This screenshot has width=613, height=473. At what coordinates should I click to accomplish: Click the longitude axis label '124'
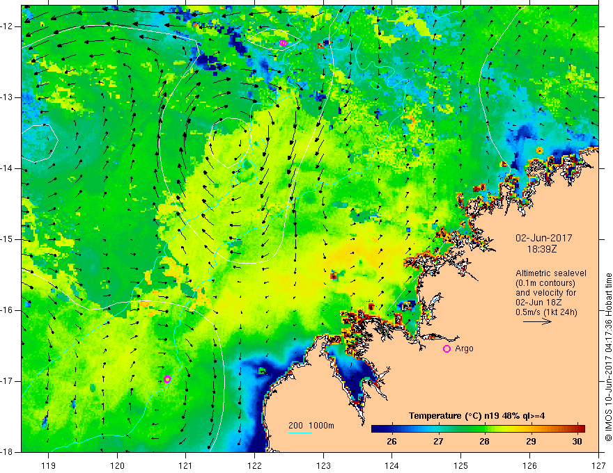(x=392, y=465)
